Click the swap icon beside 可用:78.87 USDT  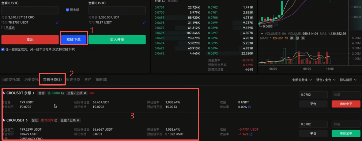tap(144, 23)
